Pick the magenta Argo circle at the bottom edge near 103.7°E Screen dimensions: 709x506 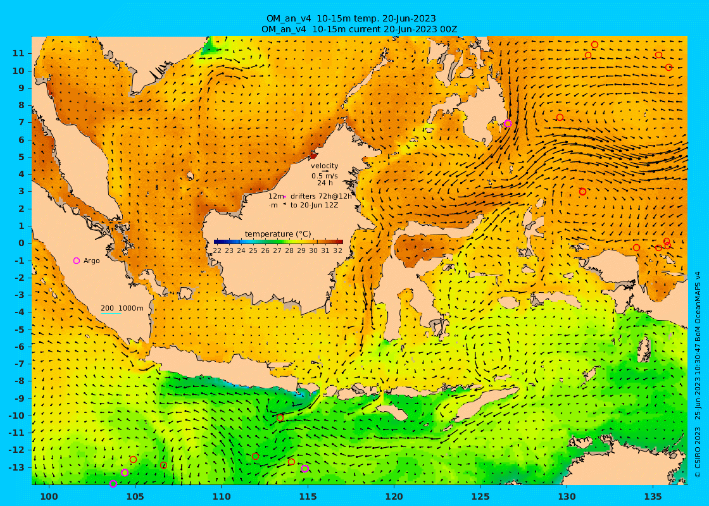point(113,484)
